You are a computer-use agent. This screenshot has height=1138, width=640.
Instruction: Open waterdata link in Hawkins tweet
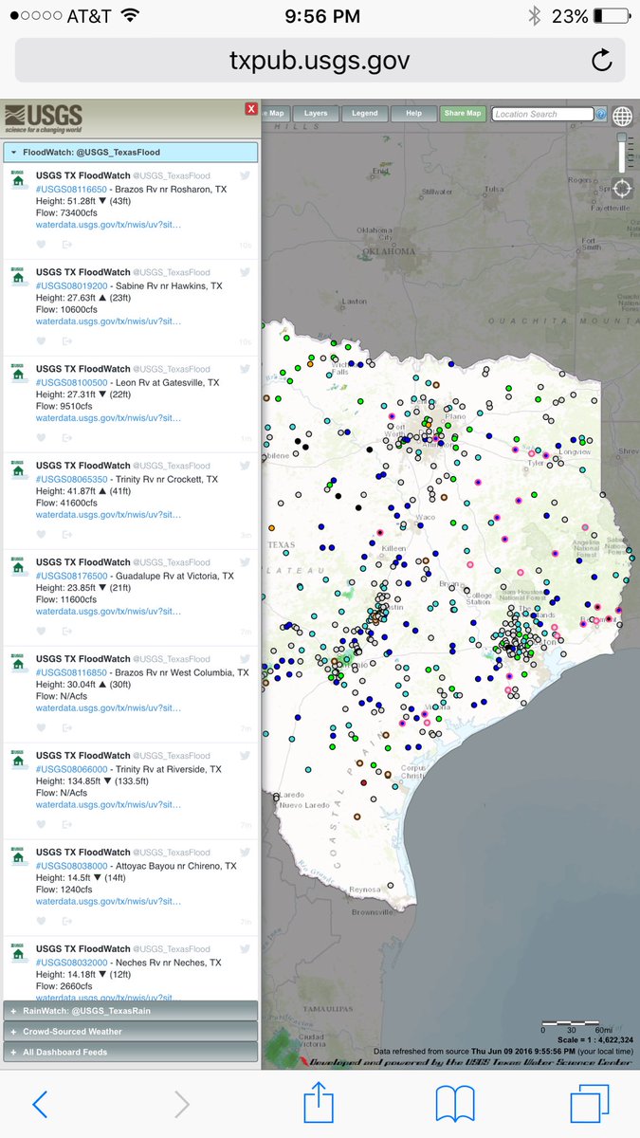(x=108, y=322)
